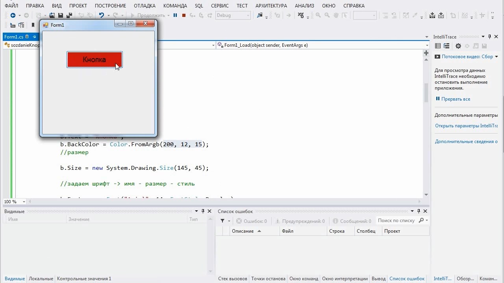Switch to the Локальные tab
This screenshot has width=504, height=283.
(x=41, y=279)
